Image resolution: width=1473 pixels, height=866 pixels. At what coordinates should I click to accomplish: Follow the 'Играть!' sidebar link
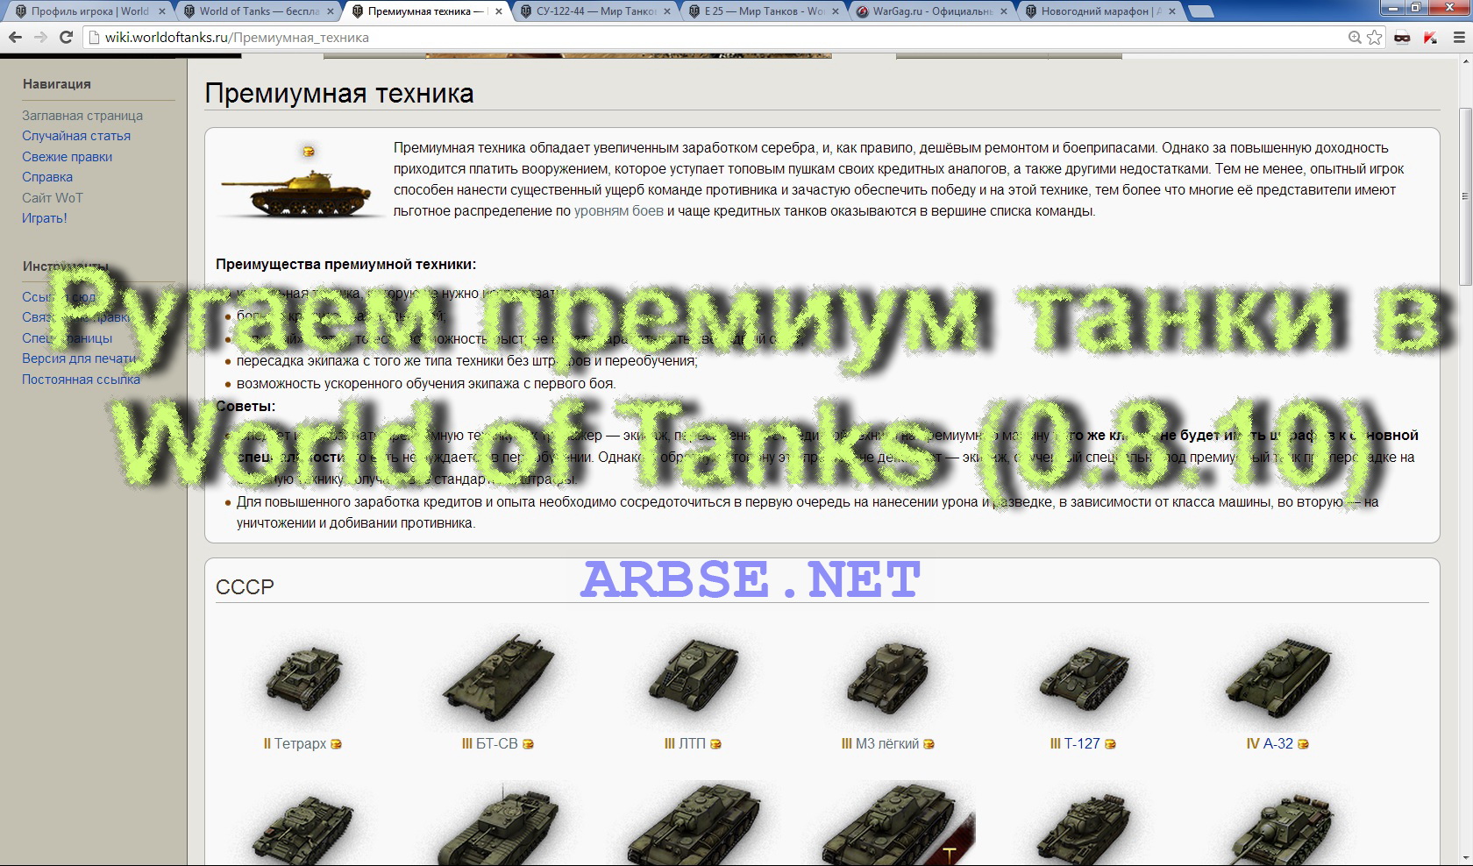click(45, 218)
